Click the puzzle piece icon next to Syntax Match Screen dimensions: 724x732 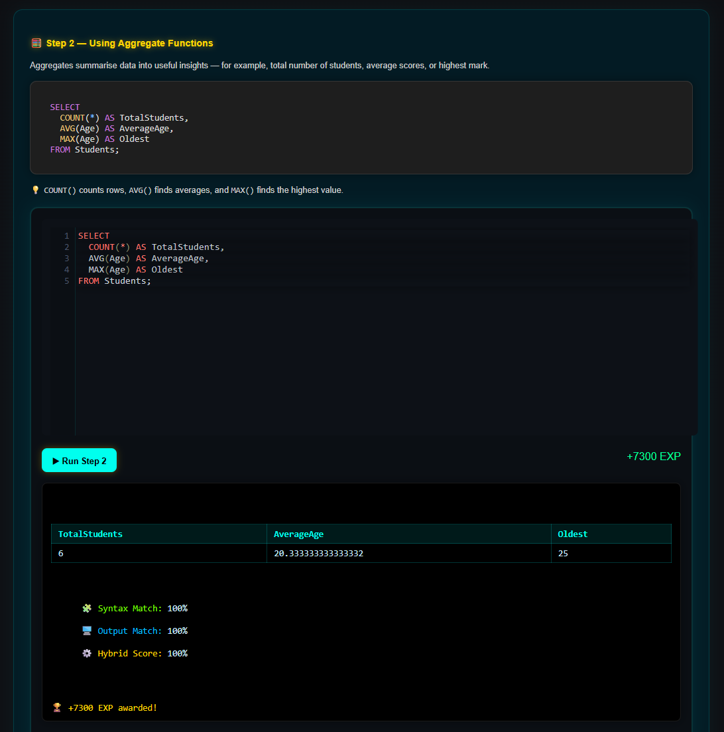[86, 608]
